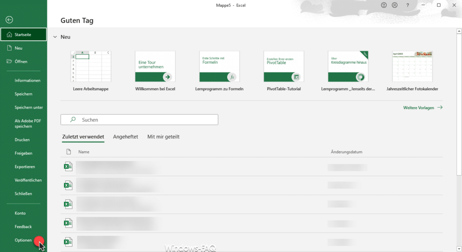Click Speichern in the sidebar
This screenshot has height=252, width=462.
23,94
